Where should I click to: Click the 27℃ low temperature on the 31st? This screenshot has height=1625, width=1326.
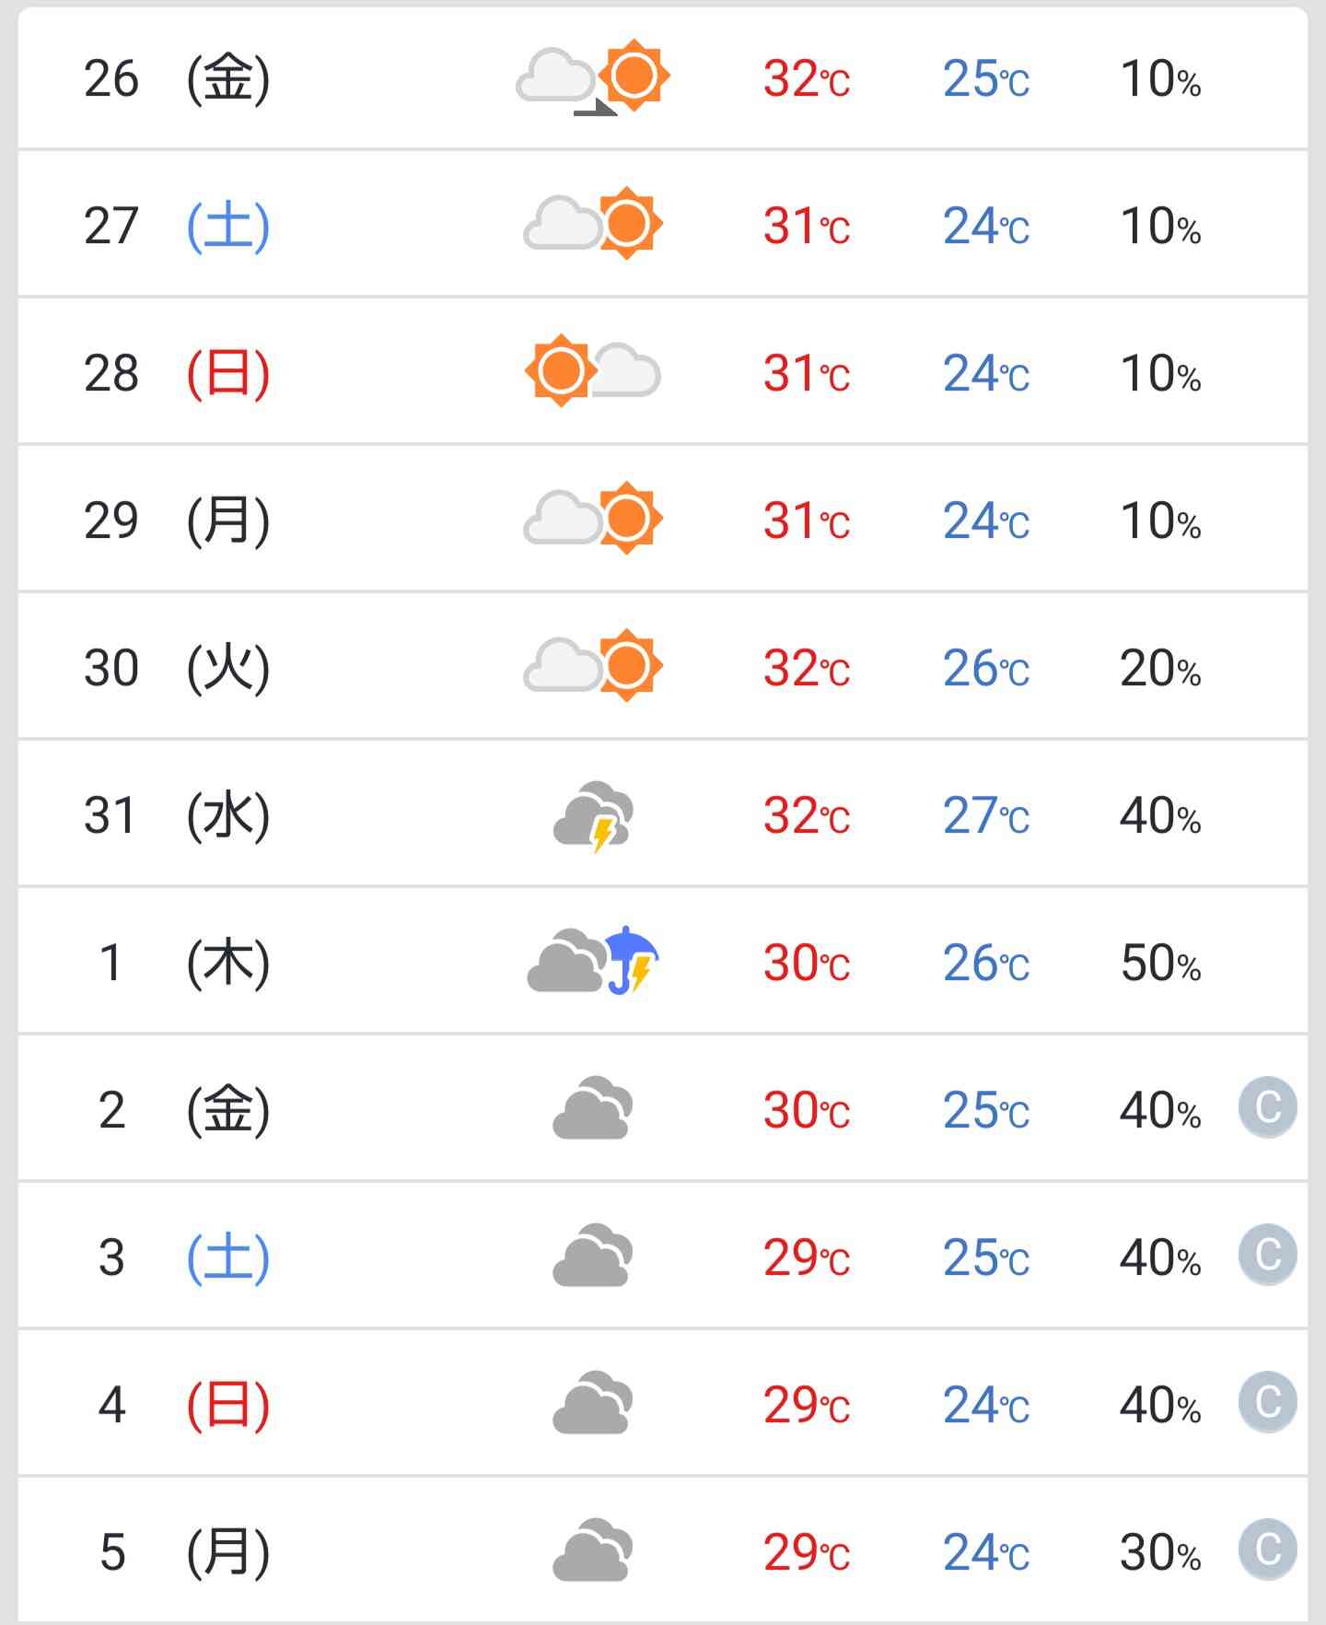coord(986,816)
